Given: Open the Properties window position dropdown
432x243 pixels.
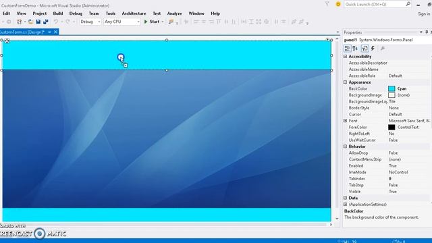Looking at the screenshot, I should coord(421,32).
